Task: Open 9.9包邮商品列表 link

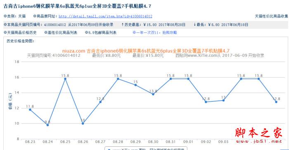Action: click(x=101, y=32)
